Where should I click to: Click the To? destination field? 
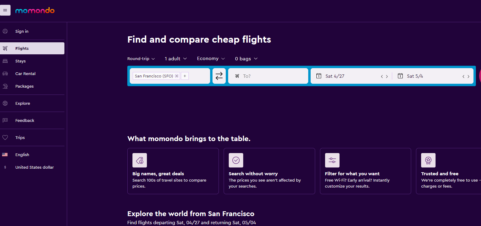(x=268, y=76)
